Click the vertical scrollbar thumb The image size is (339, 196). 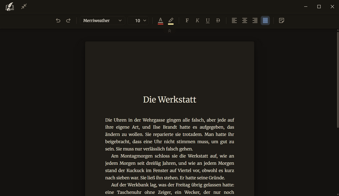(x=338, y=80)
